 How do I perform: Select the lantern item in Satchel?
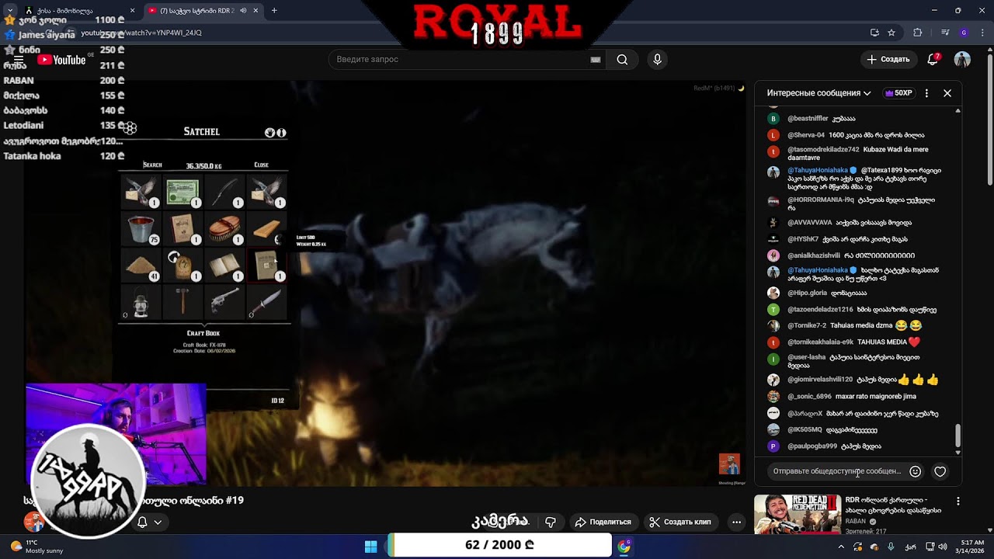coord(141,302)
